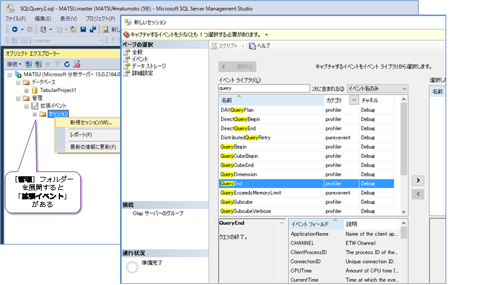500x285 pixels.
Task: Open the スクリプト dropdown arrow
Action: pyautogui.click(x=242, y=46)
